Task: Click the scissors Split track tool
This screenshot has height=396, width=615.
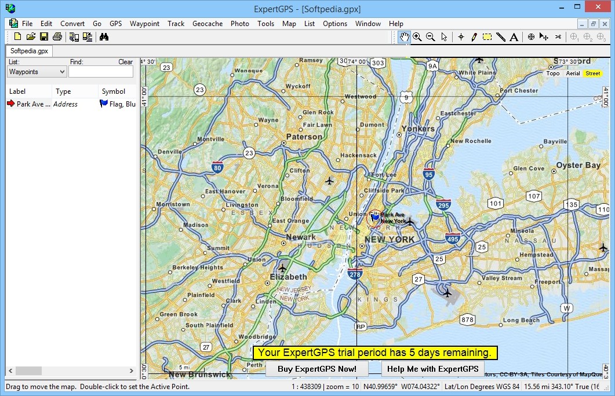Action: [558, 37]
